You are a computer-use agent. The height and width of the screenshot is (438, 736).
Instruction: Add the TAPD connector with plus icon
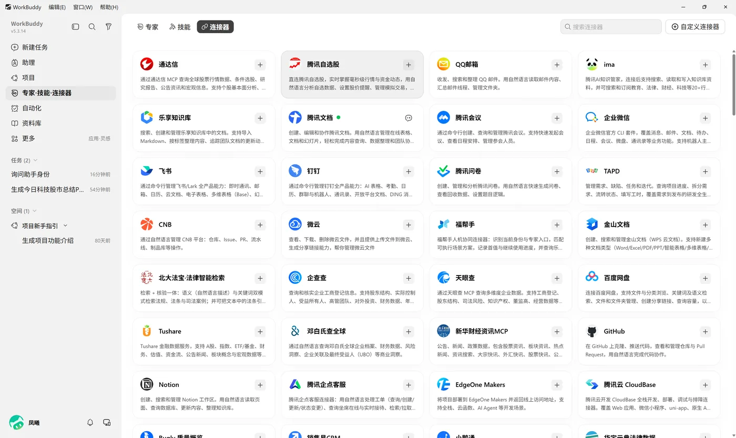pyautogui.click(x=706, y=171)
